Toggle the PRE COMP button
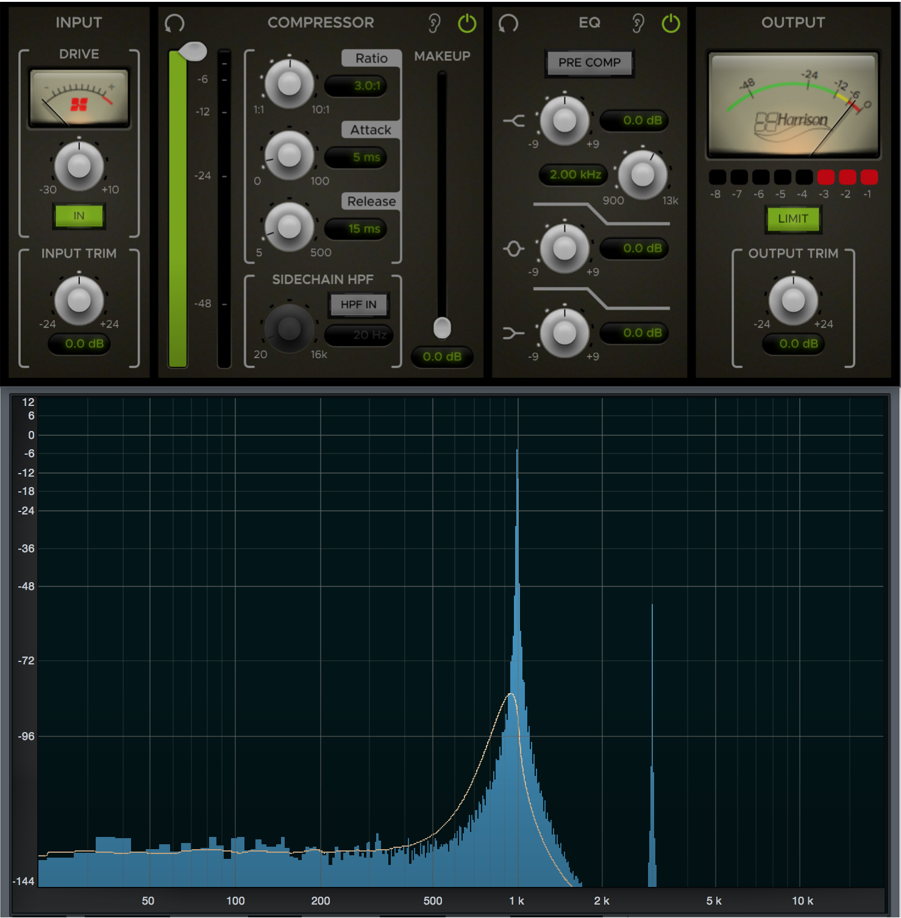The height and width of the screenshot is (918, 901). click(589, 63)
